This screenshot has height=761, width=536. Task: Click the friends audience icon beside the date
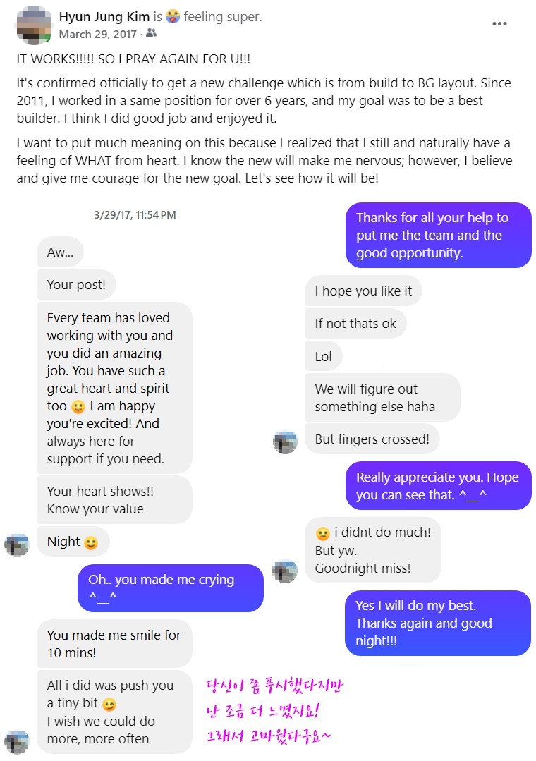151,33
